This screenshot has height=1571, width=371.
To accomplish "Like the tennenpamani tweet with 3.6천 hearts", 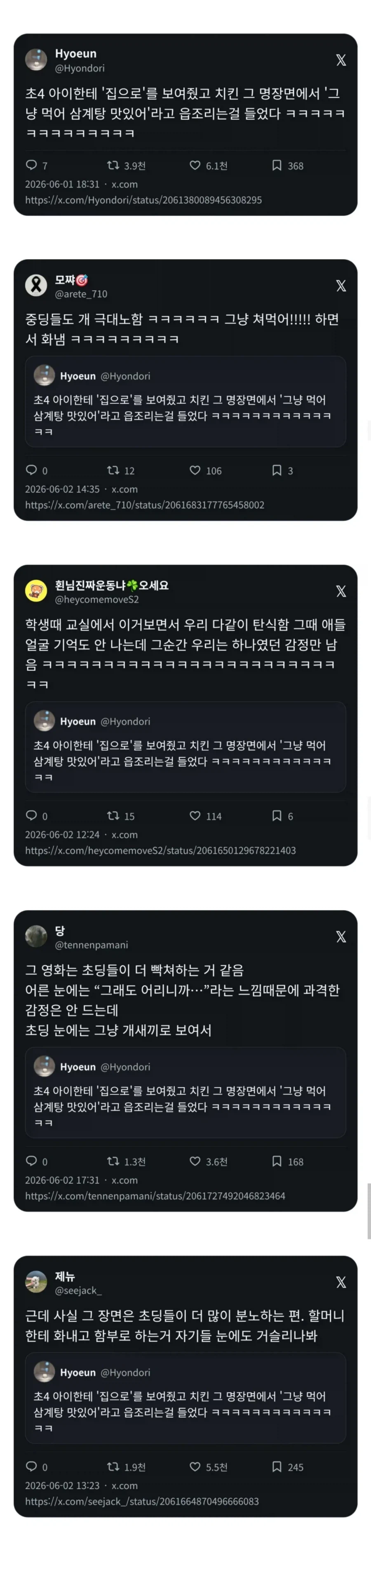I will coord(195,1161).
